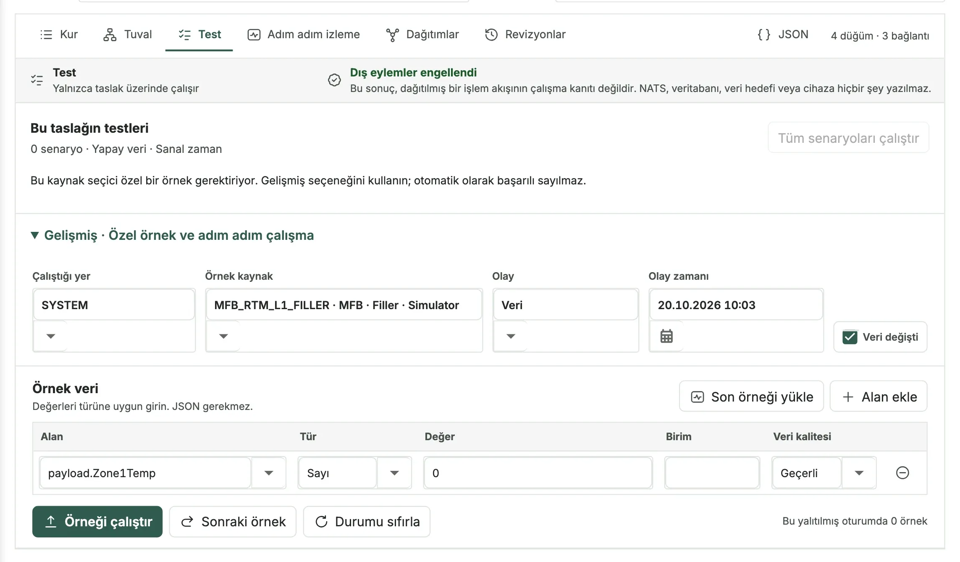This screenshot has height=562, width=960.
Task: Open the Kur tab
Action: click(59, 34)
